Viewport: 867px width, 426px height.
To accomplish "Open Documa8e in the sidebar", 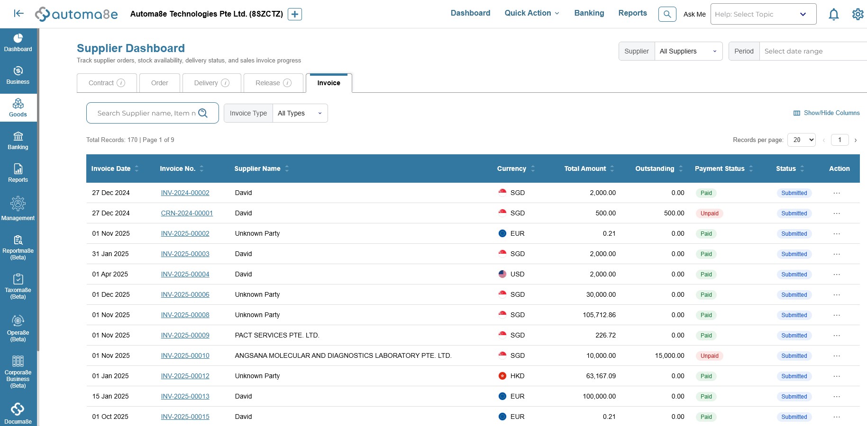I will 18,413.
